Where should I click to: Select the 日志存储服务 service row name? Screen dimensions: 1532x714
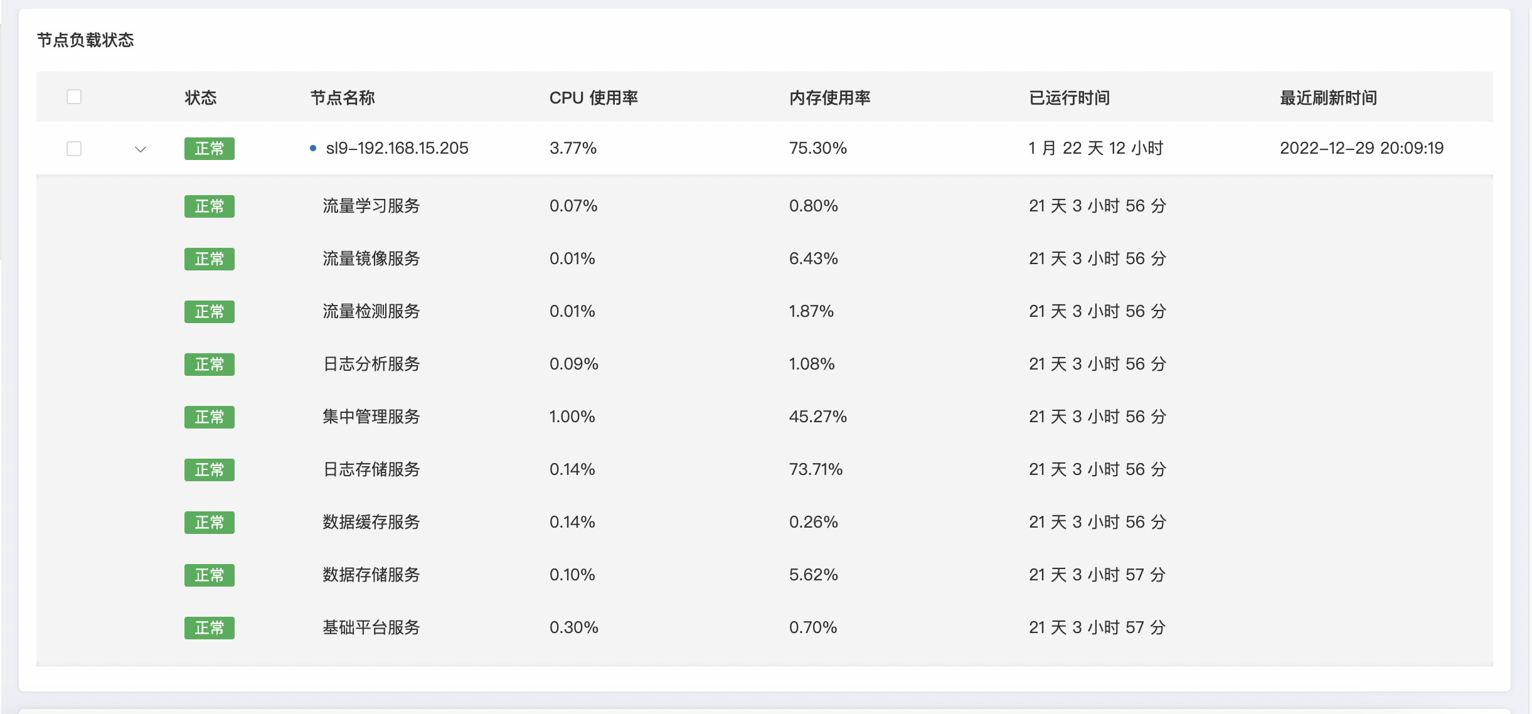[371, 469]
